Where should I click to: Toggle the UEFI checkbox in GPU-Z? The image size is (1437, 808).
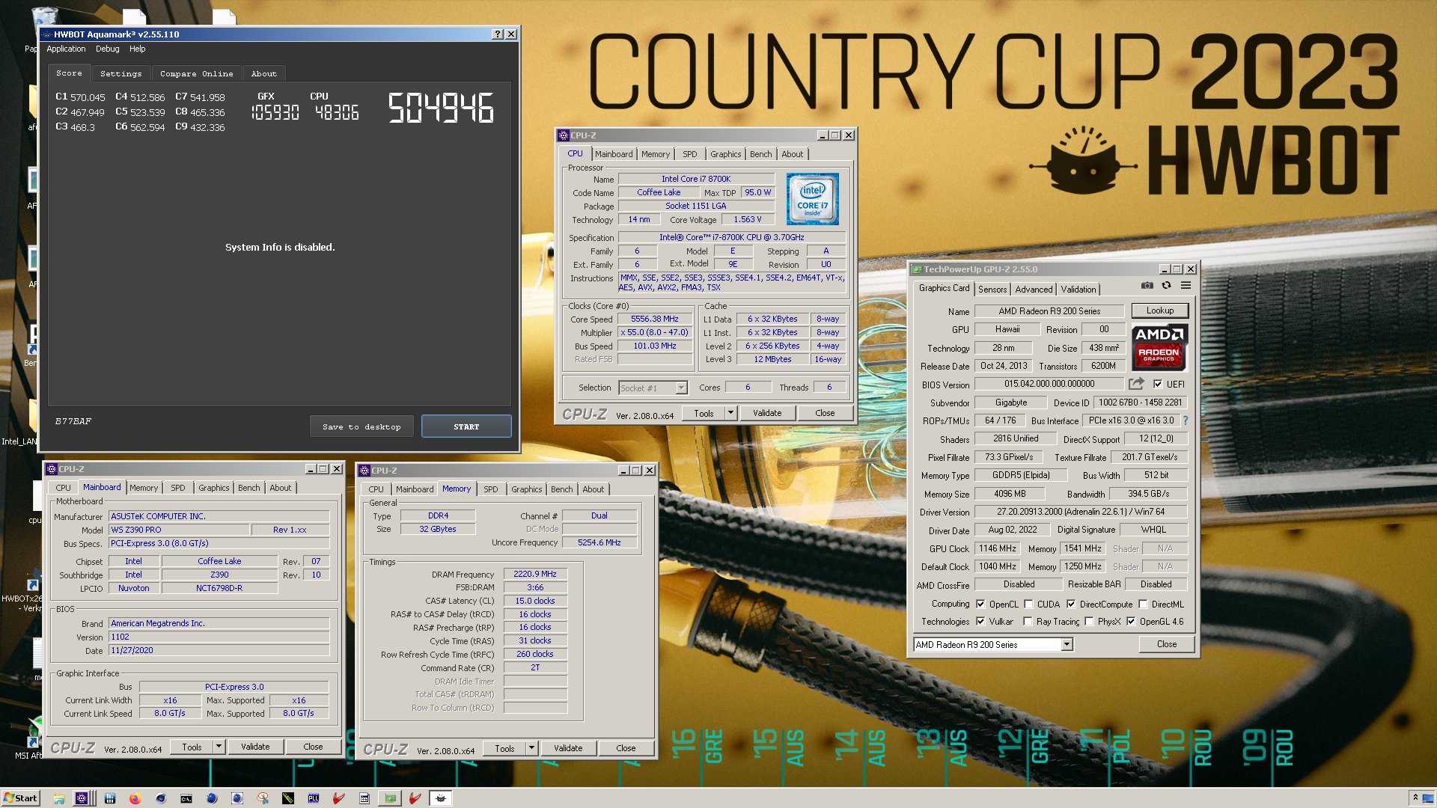tap(1158, 384)
